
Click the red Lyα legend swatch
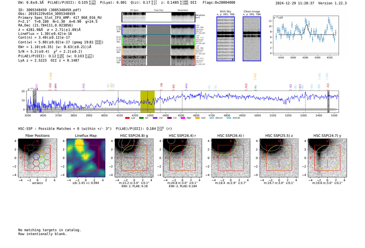(127, 118)
